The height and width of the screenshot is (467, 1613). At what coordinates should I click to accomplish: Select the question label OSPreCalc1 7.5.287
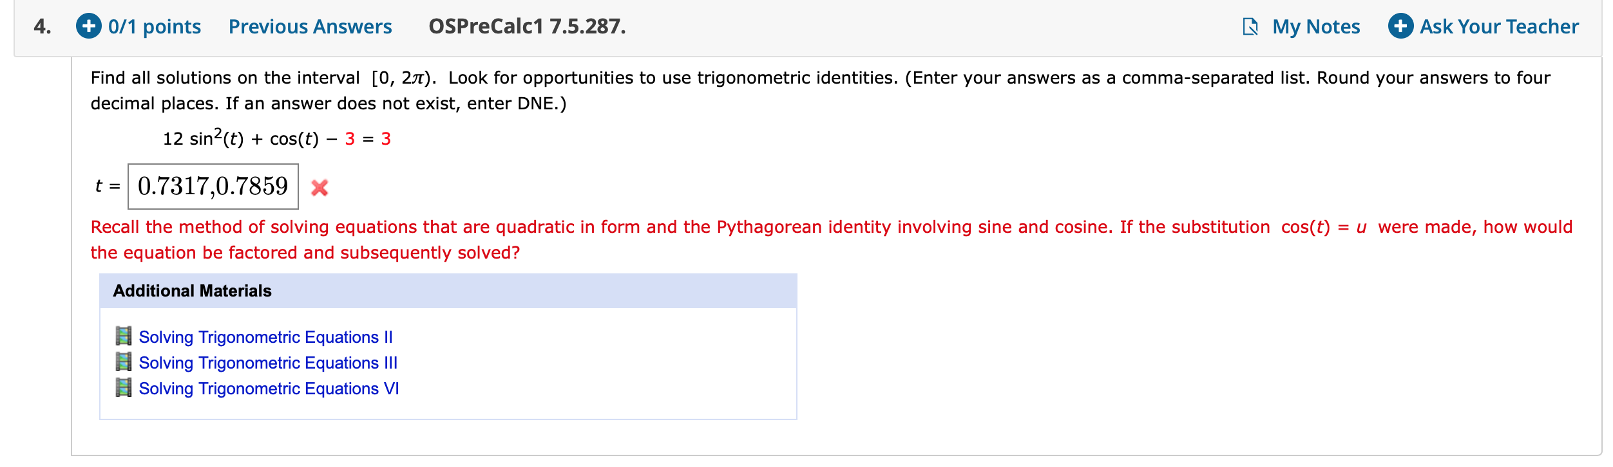(x=525, y=26)
